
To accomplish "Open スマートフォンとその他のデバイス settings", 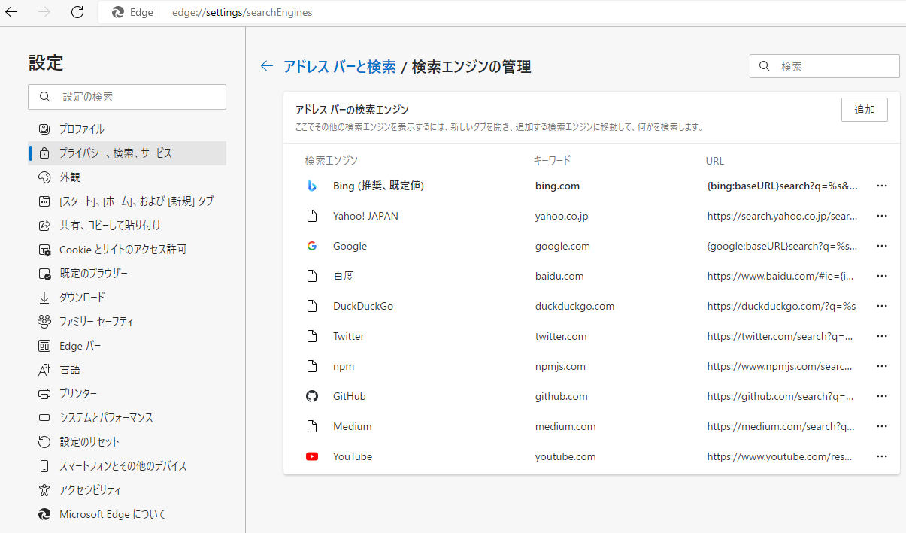I will (x=127, y=465).
